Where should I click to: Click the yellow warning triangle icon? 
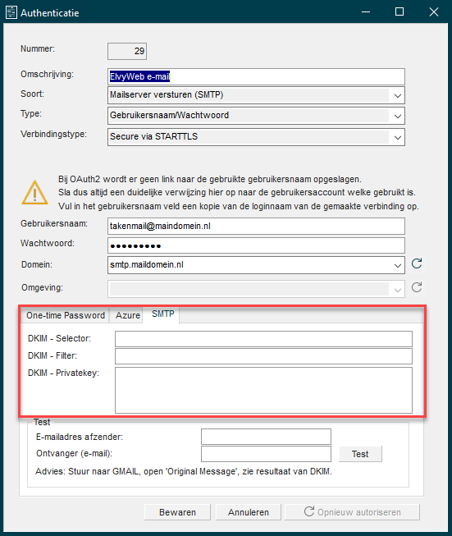(x=34, y=193)
